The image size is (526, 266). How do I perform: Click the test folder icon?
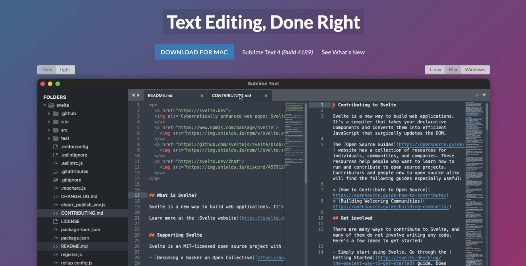(x=55, y=138)
